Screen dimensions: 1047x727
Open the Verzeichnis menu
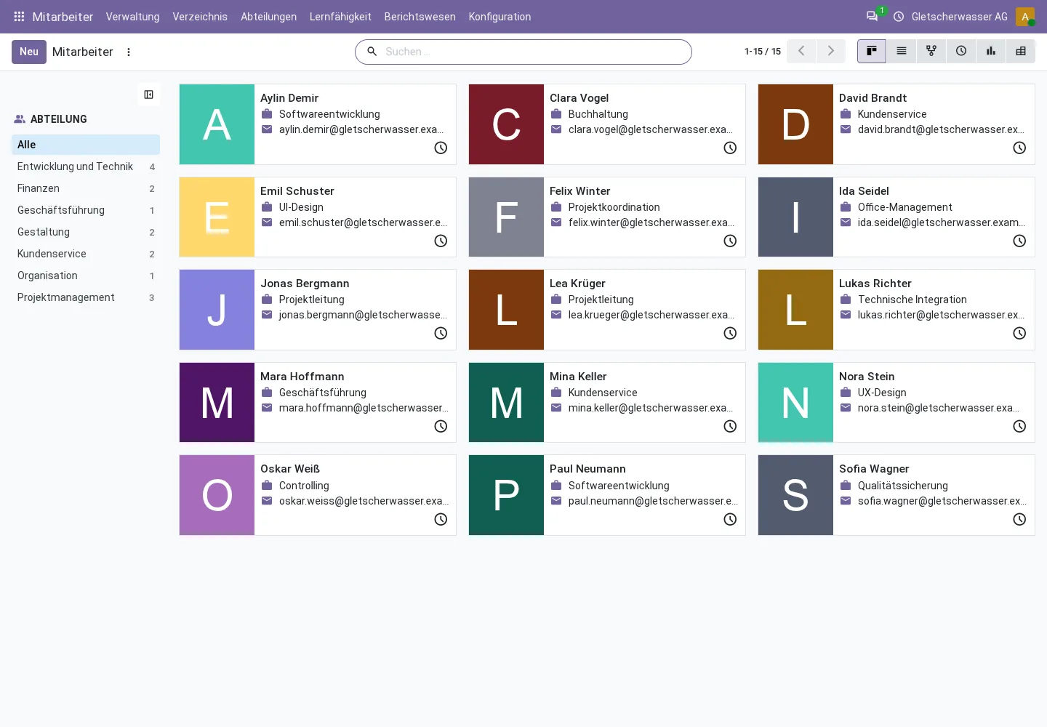click(x=200, y=17)
